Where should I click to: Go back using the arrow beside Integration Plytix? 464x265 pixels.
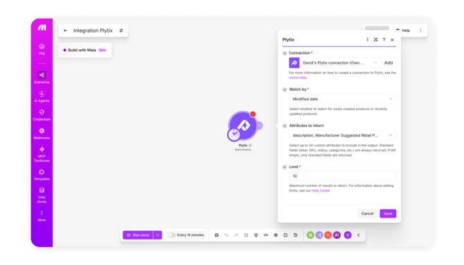(66, 30)
